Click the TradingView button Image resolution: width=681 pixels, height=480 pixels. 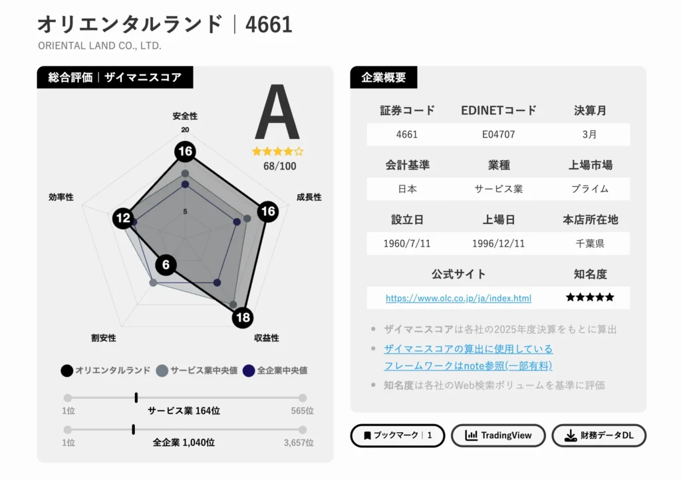(x=498, y=435)
